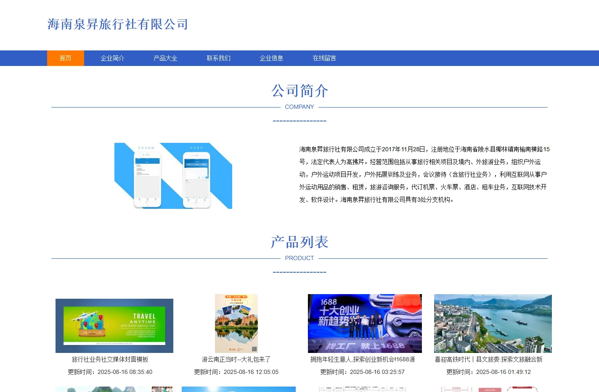599x392 pixels.
Task: Open link 游云南正当时--大礼包来了
Action: pos(236,359)
